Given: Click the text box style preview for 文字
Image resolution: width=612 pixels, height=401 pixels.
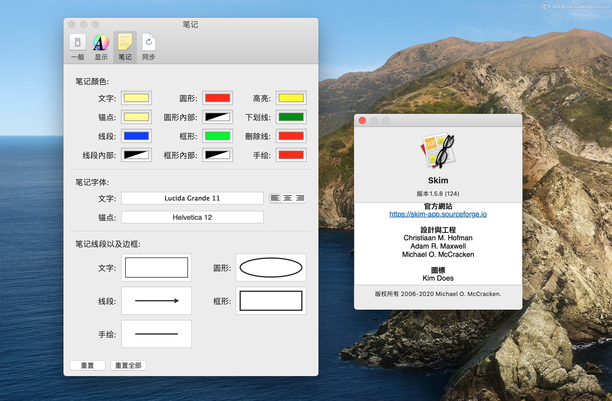Looking at the screenshot, I should tap(157, 267).
